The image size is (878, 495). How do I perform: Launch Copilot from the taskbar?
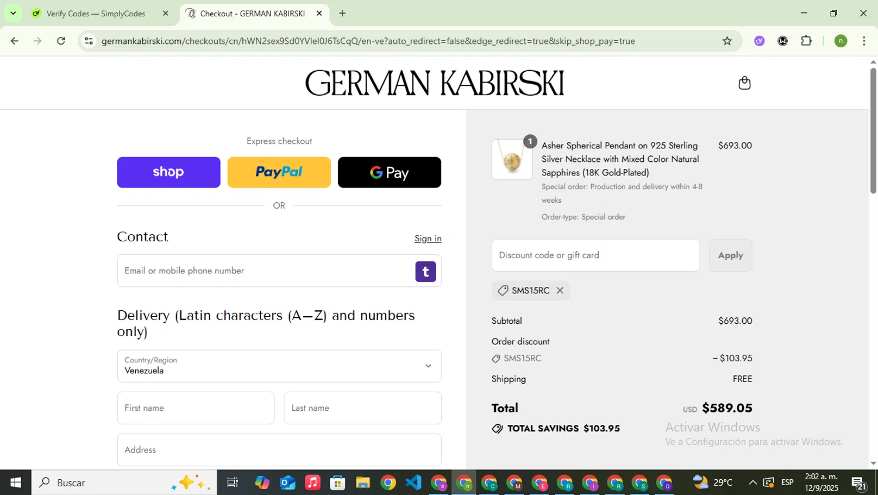[x=262, y=482]
